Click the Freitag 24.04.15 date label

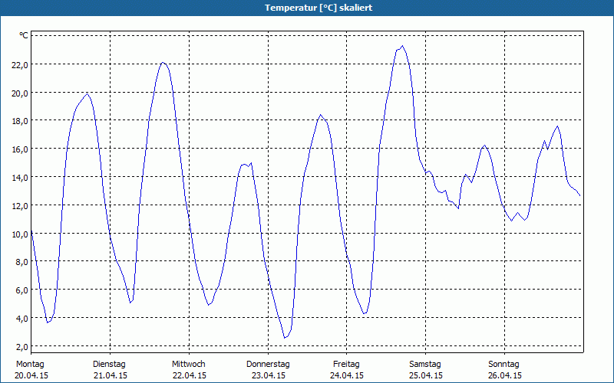click(x=347, y=370)
